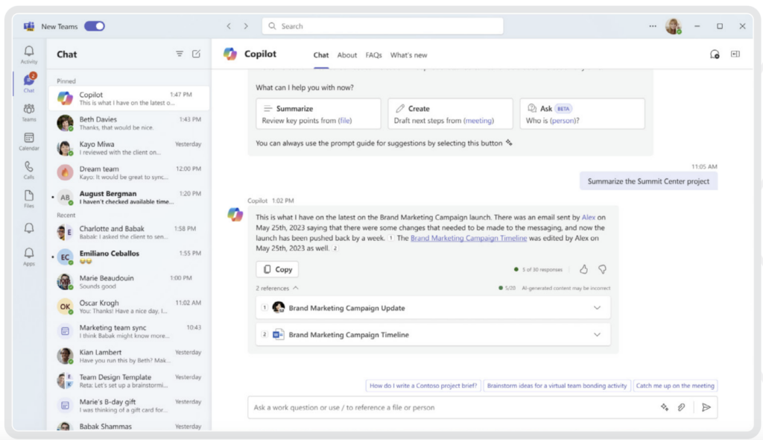Image resolution: width=763 pixels, height=440 pixels.
Task: Open the Calendar in sidebar
Action: click(x=29, y=141)
